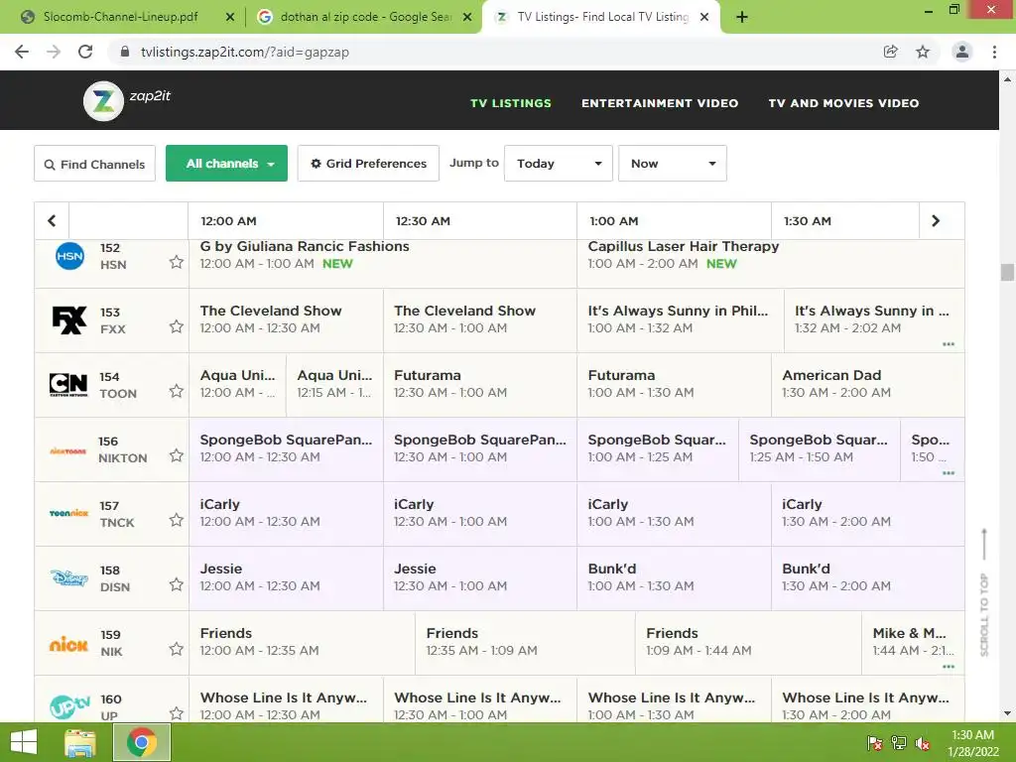Reload the page with refresh icon
Screen dimensions: 1016x762
coord(85,52)
